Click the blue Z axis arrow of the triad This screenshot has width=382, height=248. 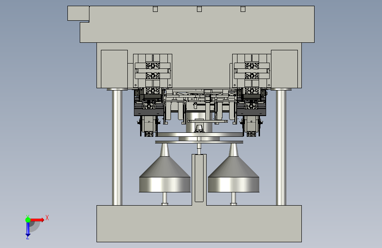pyautogui.click(x=28, y=229)
